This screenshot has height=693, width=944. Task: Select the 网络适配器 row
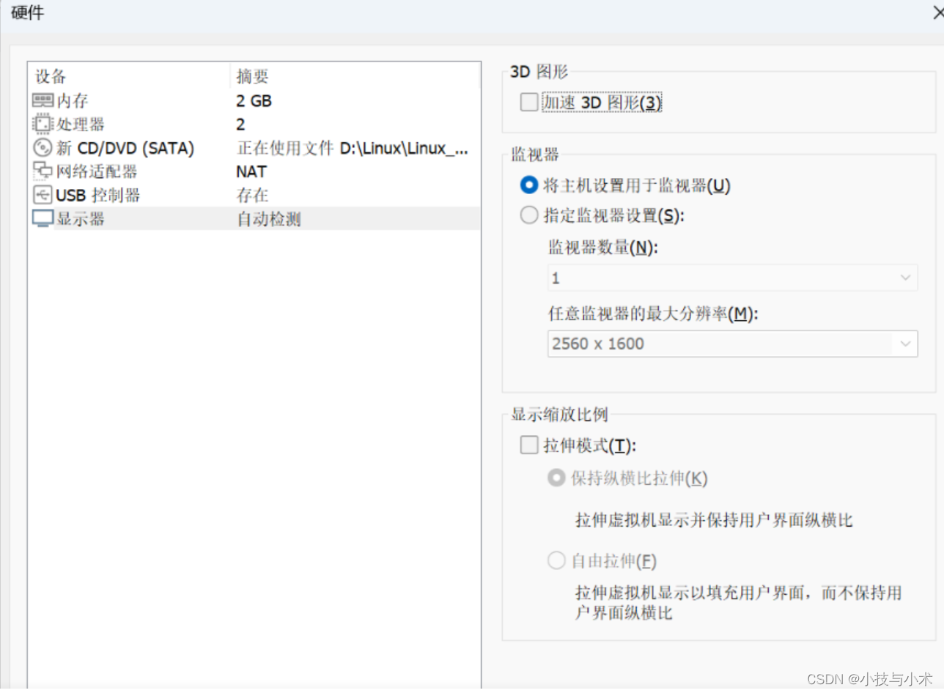(x=254, y=171)
